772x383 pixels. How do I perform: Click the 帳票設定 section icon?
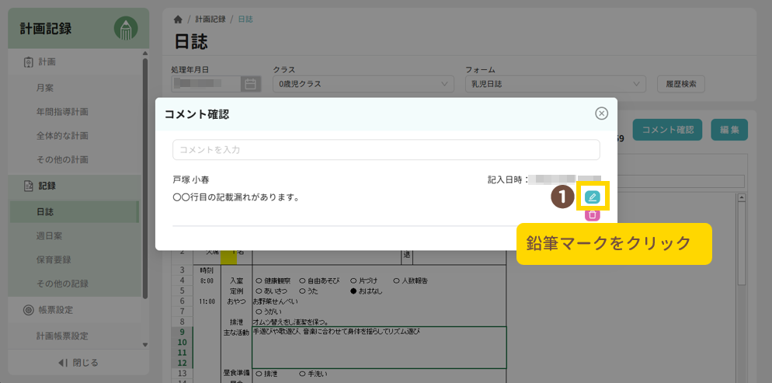(29, 310)
